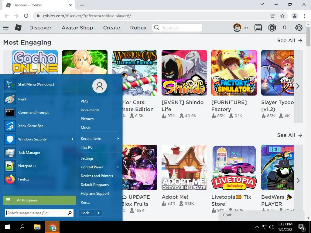
Task: Open Command Prompt from the start menu
Action: tap(39, 112)
